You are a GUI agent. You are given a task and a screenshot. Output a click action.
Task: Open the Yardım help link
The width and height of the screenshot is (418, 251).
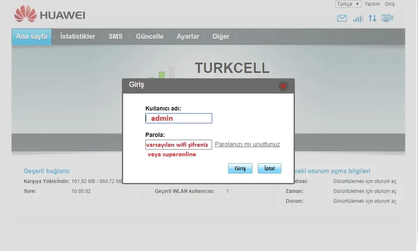(x=372, y=4)
